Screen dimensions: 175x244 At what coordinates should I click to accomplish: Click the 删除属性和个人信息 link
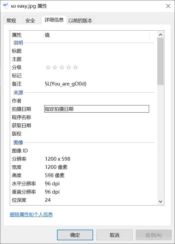(31, 215)
